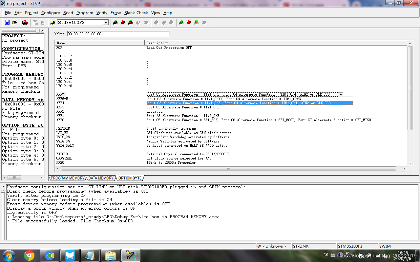This screenshot has width=420, height=262.
Task: Open the View menu
Action: [x=156, y=13]
